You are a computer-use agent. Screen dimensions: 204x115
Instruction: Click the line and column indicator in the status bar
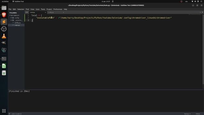(17, 114)
